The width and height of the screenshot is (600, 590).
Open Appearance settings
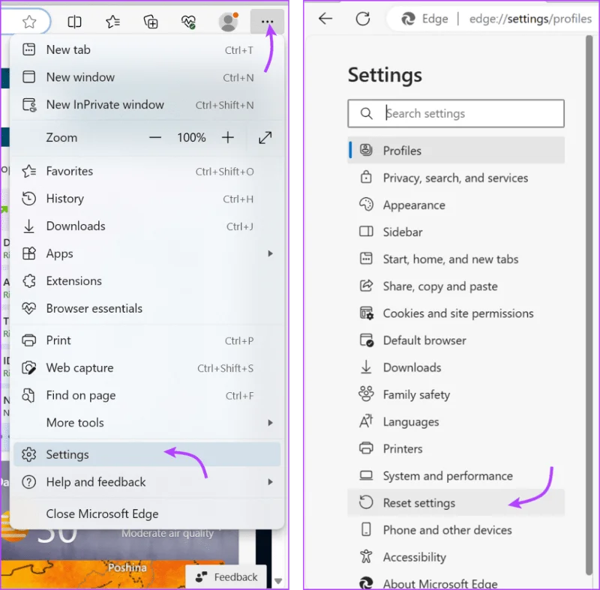click(x=456, y=205)
